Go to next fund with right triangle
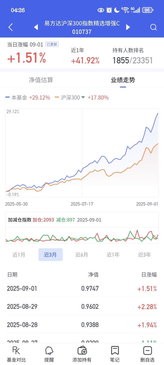The width and height of the screenshot is (164, 365). point(128,27)
